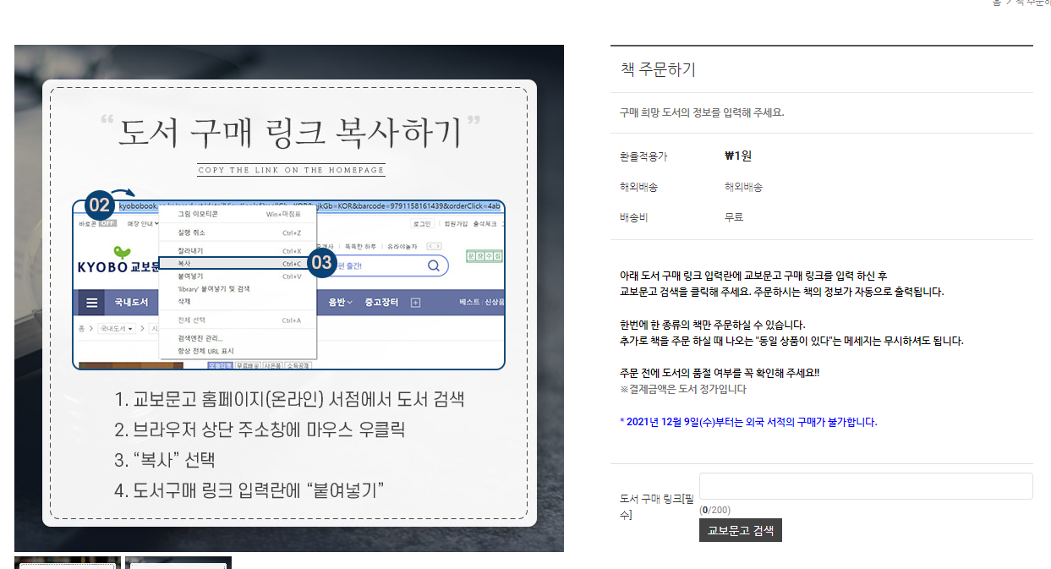Click the numbered step badge 02

[101, 205]
